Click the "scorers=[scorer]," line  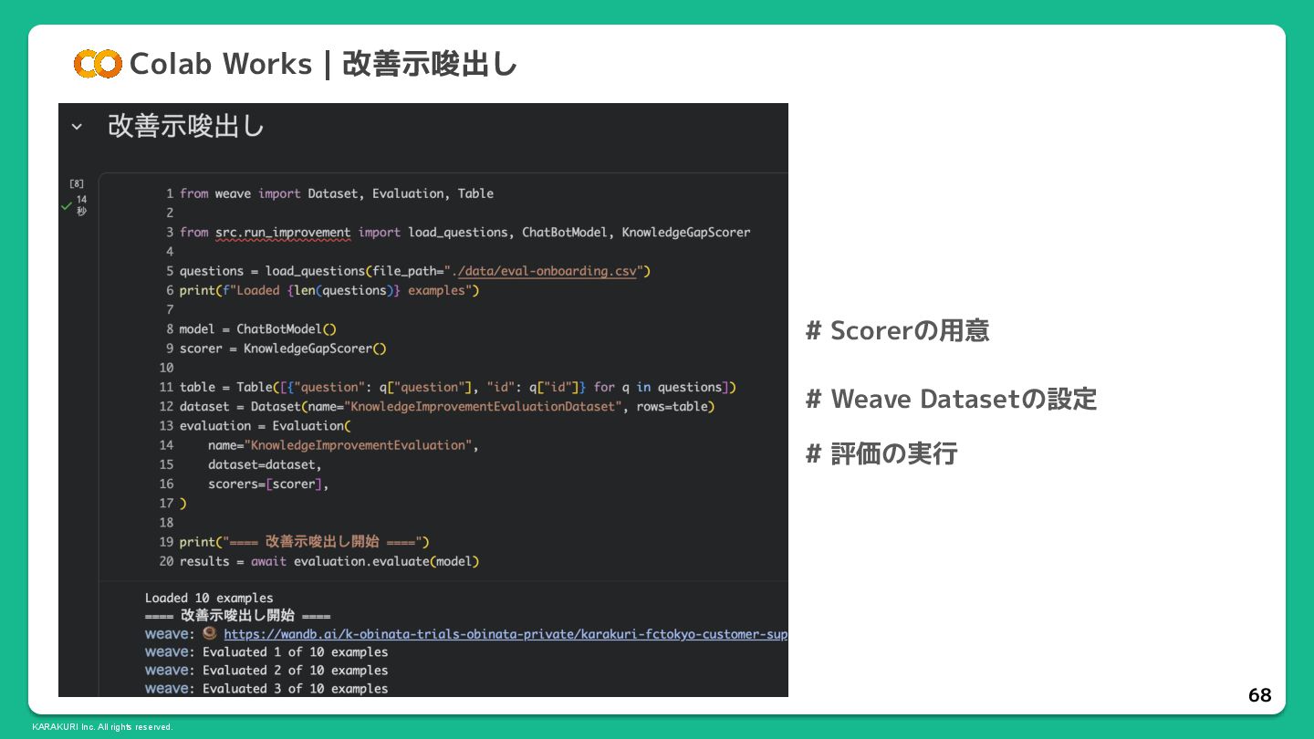click(268, 484)
